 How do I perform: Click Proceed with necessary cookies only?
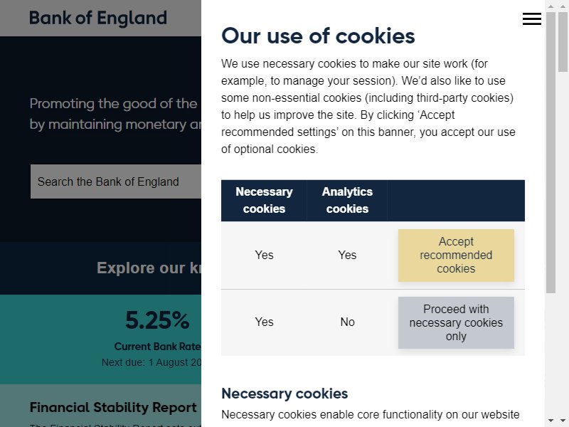(456, 323)
